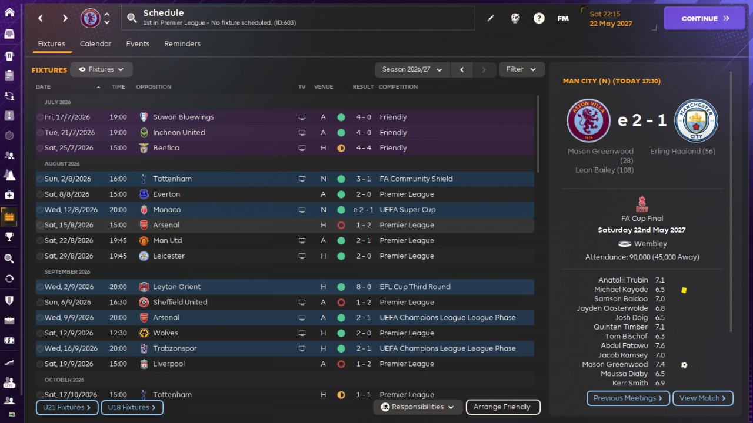Click down chevron beside club crest
The image size is (753, 423).
coord(106,22)
